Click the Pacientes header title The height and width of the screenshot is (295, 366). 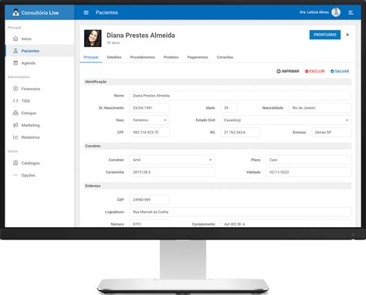point(107,12)
